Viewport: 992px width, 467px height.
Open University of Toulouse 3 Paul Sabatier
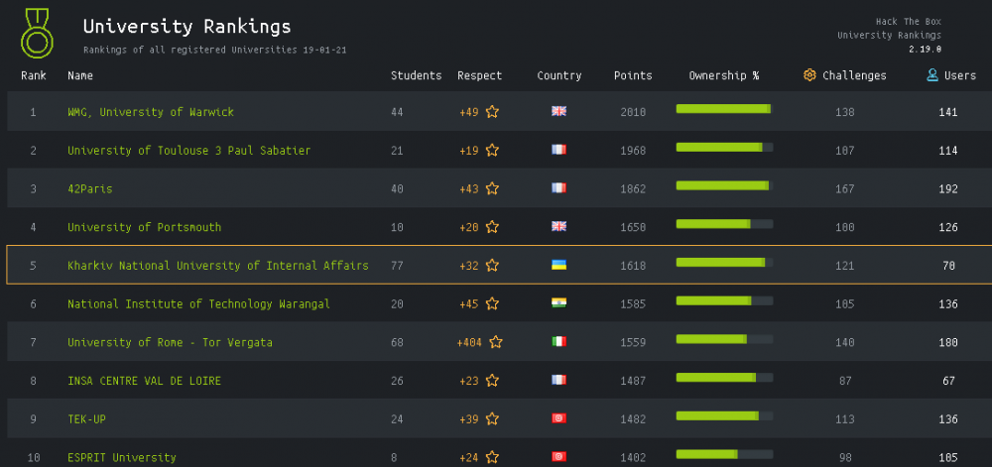pos(188,151)
